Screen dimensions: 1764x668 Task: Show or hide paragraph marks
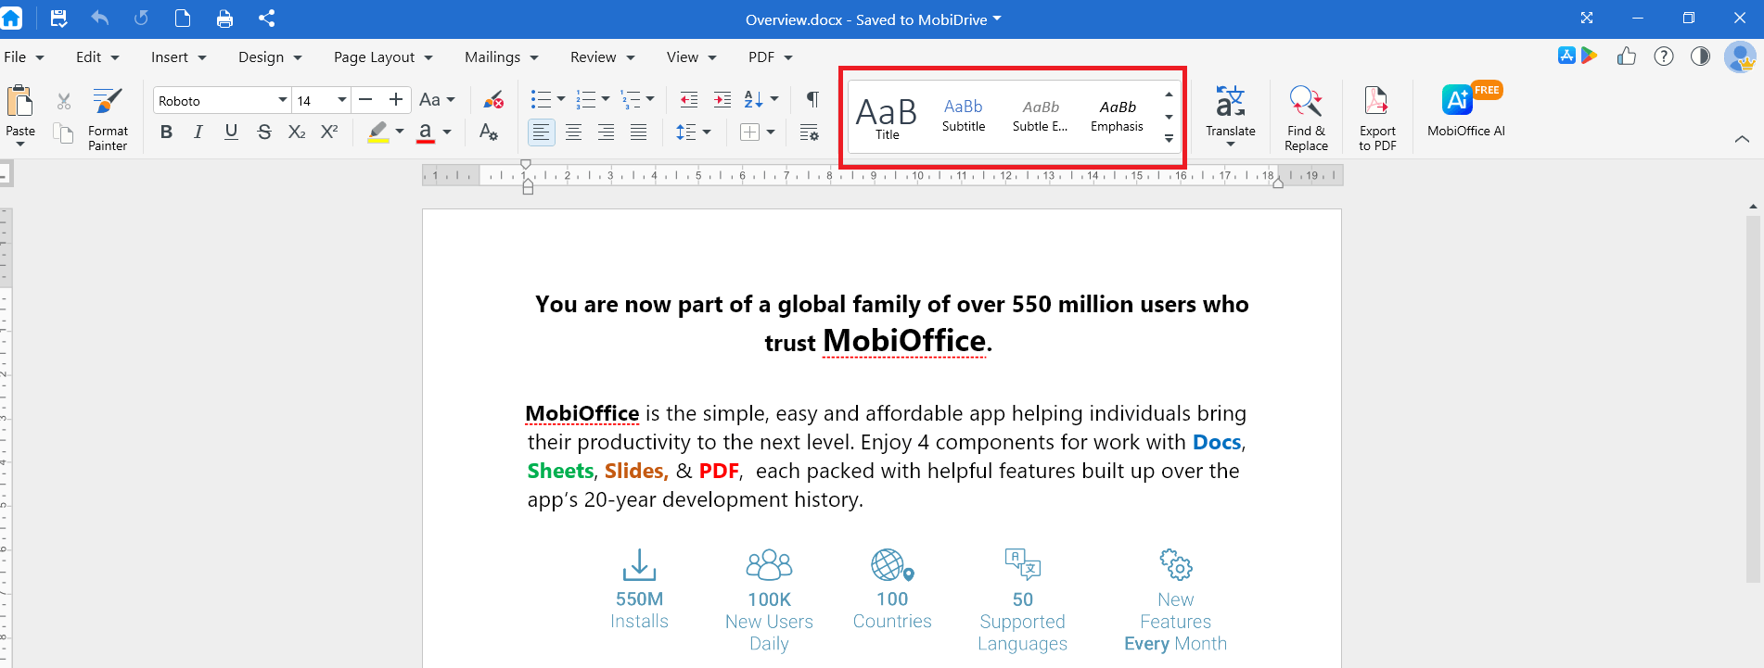[x=812, y=99]
